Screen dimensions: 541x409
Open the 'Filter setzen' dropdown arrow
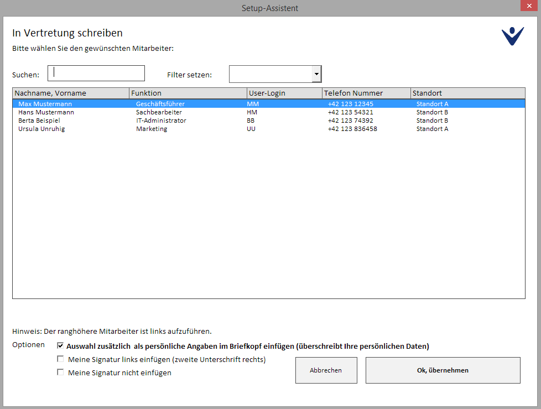pyautogui.click(x=316, y=74)
